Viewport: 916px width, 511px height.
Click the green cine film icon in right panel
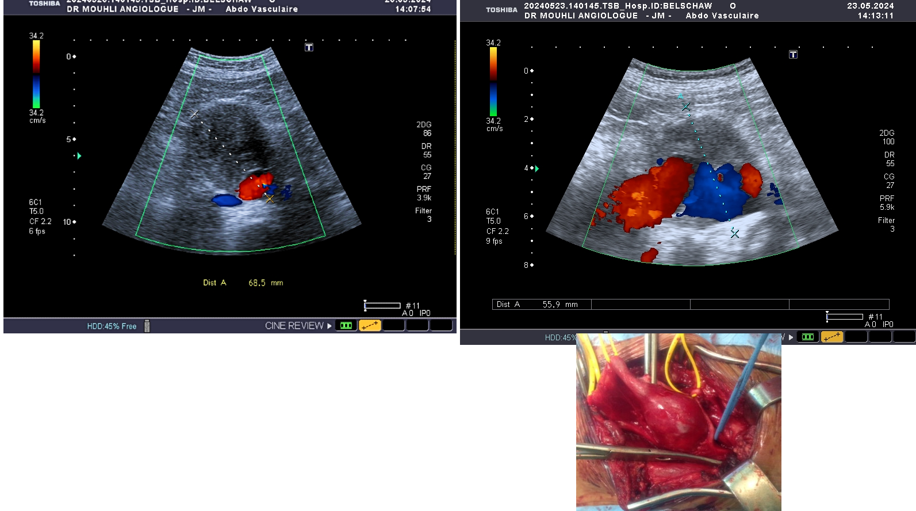(808, 337)
